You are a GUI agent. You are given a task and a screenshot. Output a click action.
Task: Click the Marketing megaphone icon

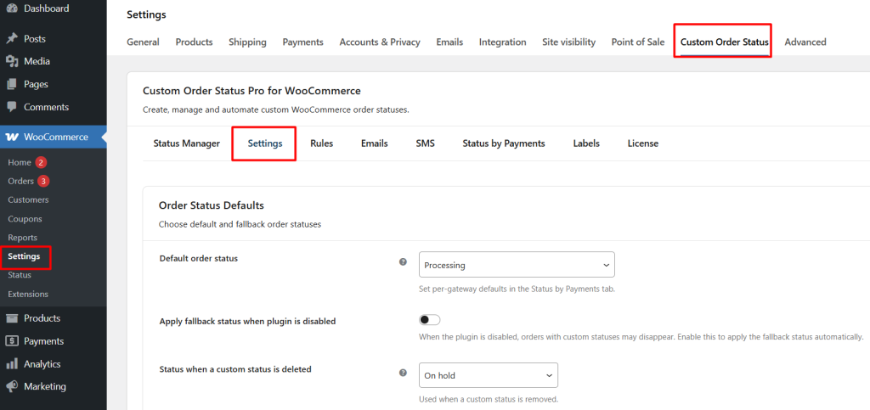coord(12,386)
